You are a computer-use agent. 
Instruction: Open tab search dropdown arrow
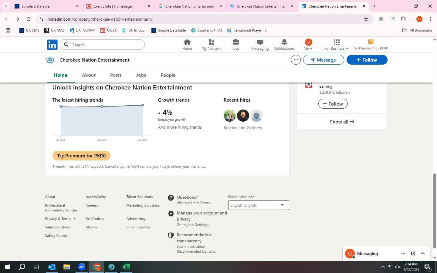click(6, 6)
